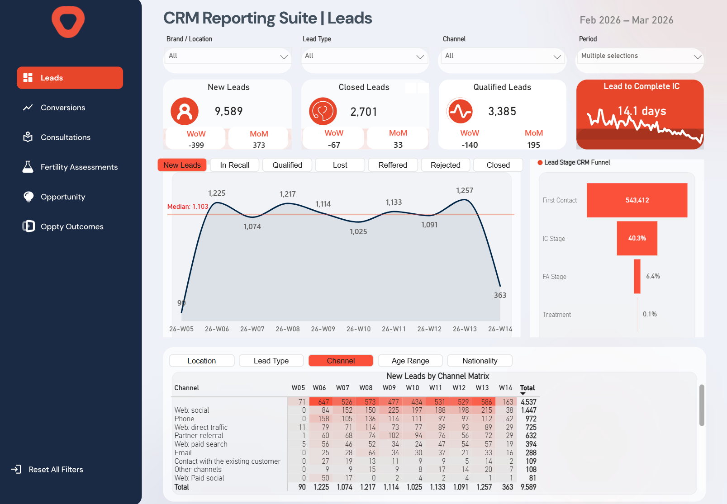Switch to the In Recall tab
The width and height of the screenshot is (727, 504).
pyautogui.click(x=235, y=165)
